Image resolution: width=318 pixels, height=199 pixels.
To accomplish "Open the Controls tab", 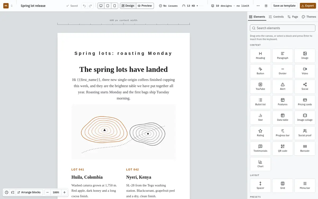I will tap(276, 17).
